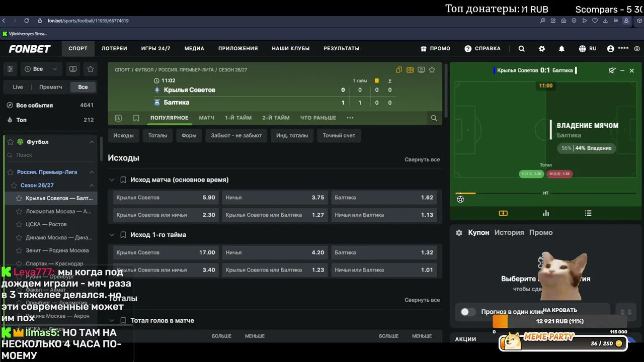Open the match center pitch icon
Image resolution: width=644 pixels, height=362 pixels.
click(x=410, y=70)
